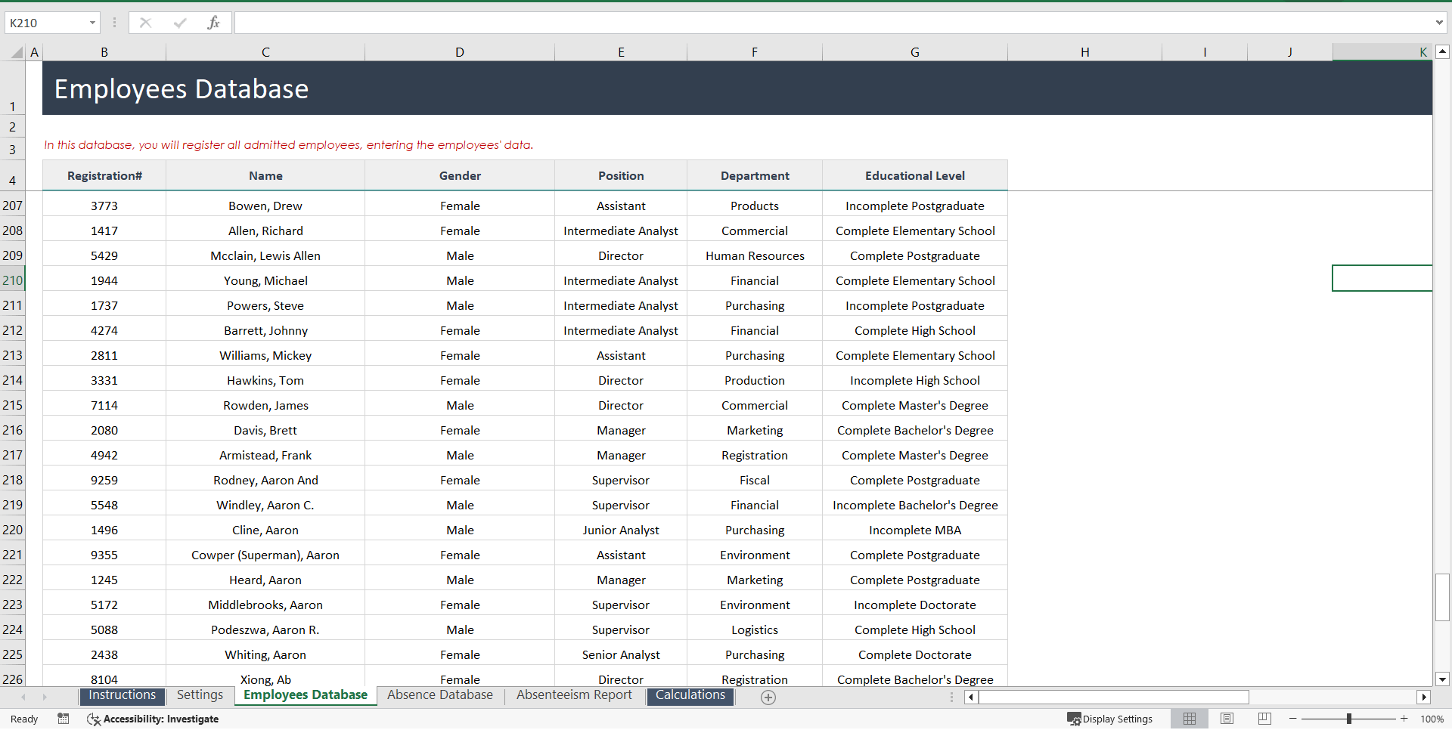Open the Settings sheet tab
The height and width of the screenshot is (730, 1452).
(200, 695)
